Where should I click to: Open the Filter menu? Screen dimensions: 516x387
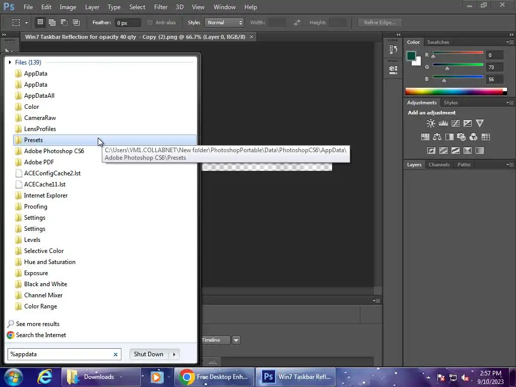pos(161,7)
